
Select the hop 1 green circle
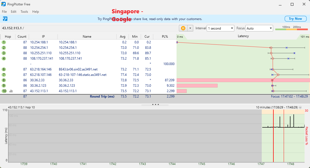click(4, 42)
